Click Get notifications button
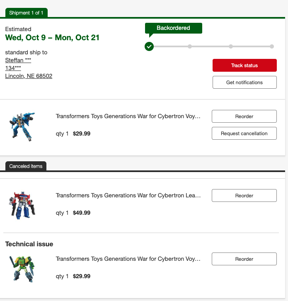 click(244, 83)
